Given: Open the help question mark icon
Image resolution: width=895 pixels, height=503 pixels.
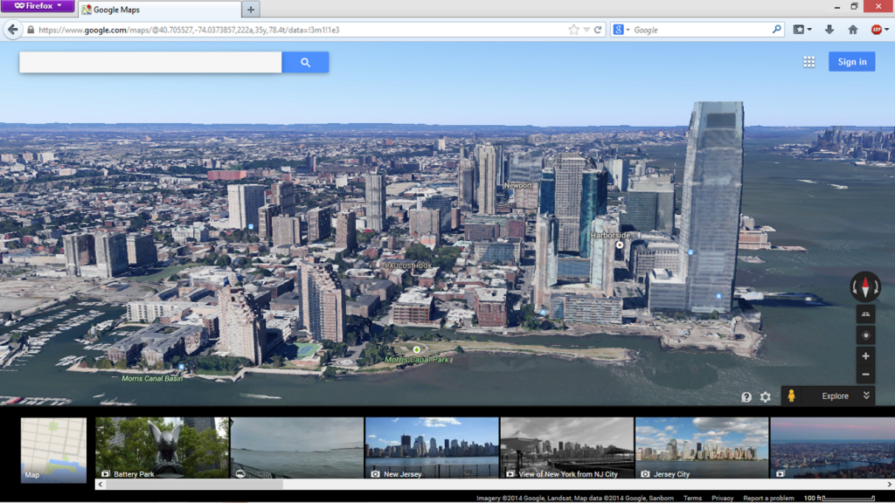Looking at the screenshot, I should coord(746,396).
